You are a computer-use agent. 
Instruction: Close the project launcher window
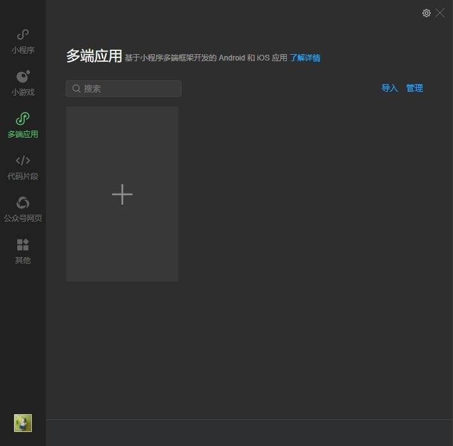click(x=440, y=13)
